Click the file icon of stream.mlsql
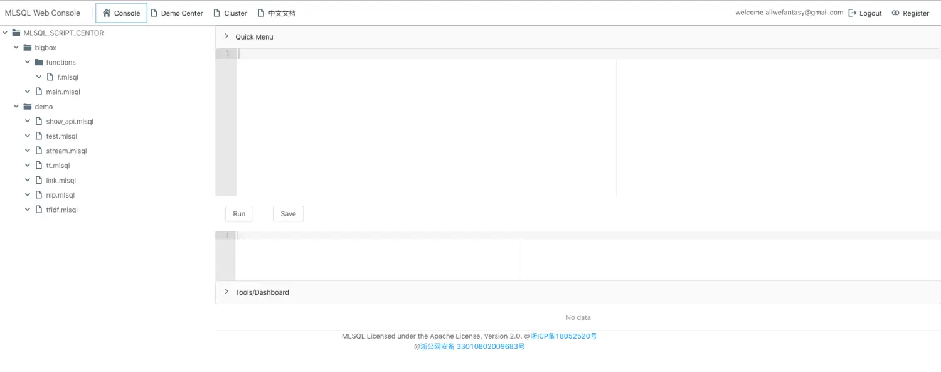 tap(39, 151)
